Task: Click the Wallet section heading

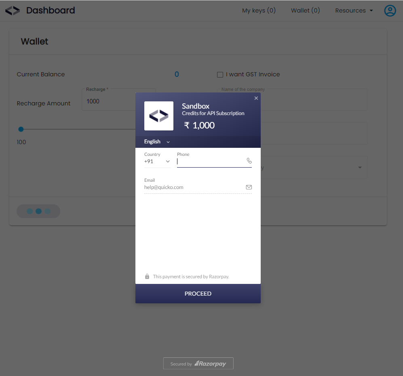Action: [x=34, y=42]
